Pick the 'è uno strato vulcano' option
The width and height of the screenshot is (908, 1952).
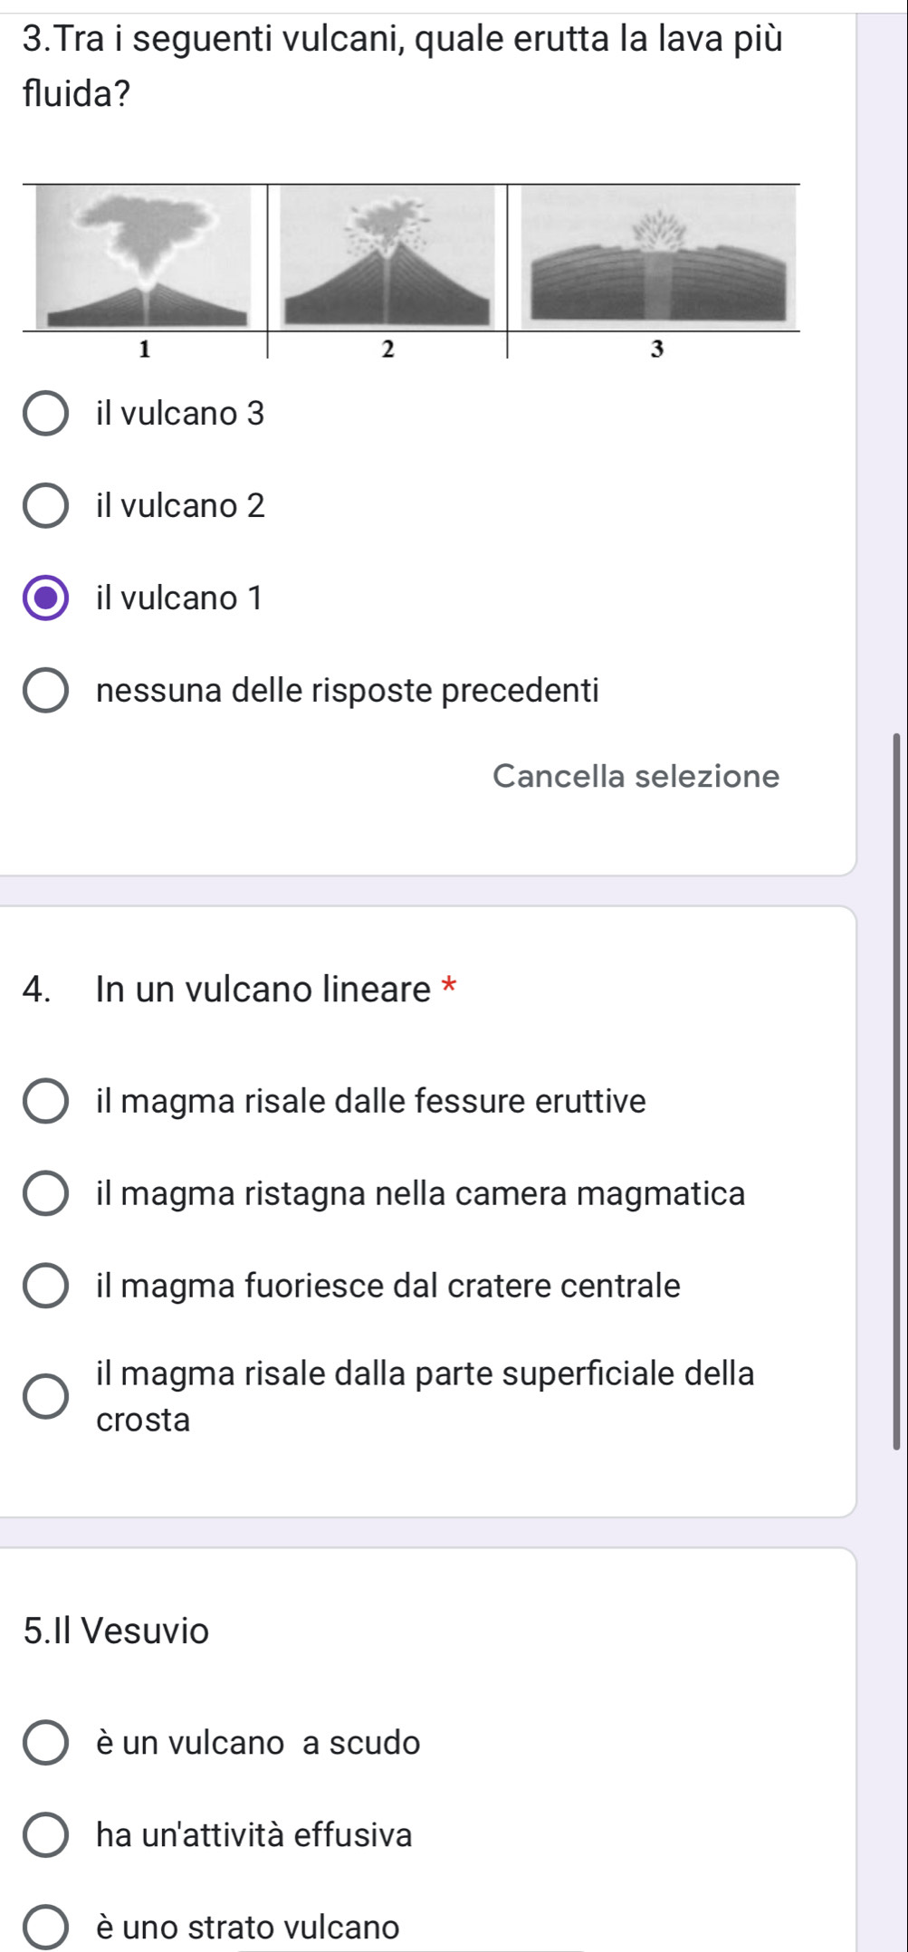[45, 1928]
